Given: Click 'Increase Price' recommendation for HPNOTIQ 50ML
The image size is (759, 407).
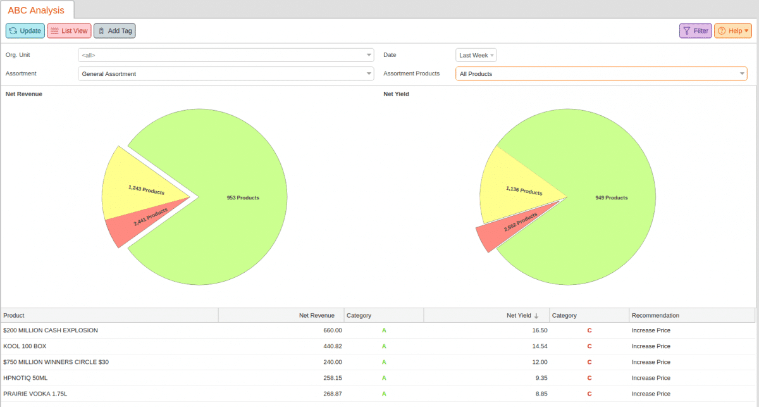Looking at the screenshot, I should pyautogui.click(x=651, y=378).
